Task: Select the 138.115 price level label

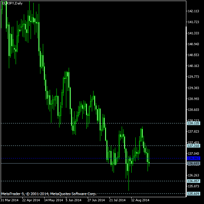Action: [x=193, y=123]
